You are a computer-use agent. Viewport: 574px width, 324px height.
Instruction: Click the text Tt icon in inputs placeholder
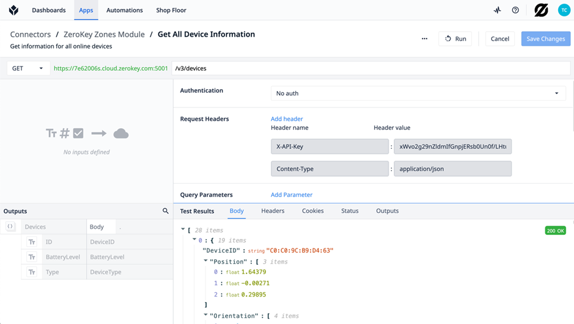click(51, 134)
